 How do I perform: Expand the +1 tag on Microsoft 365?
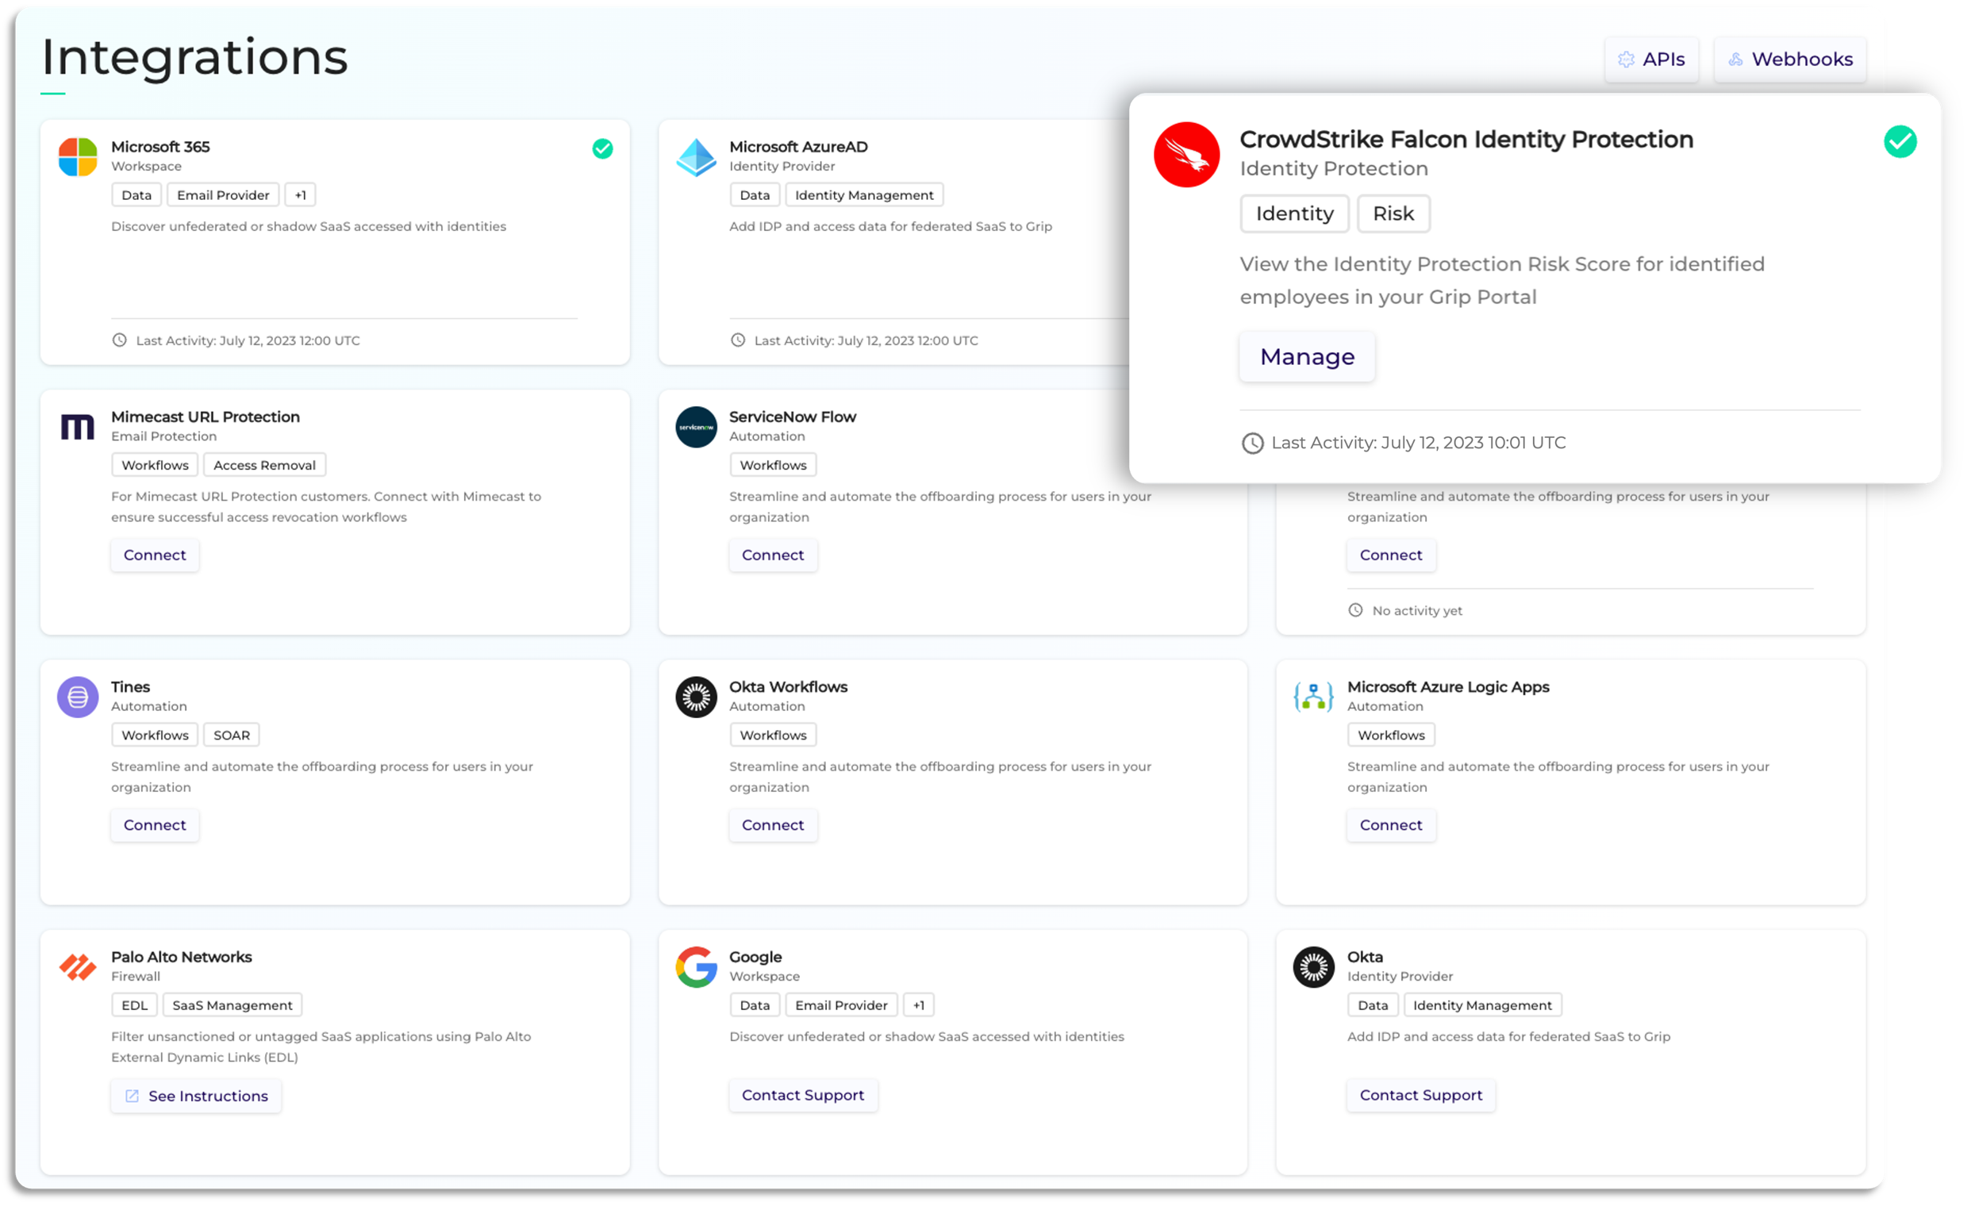pyautogui.click(x=300, y=195)
